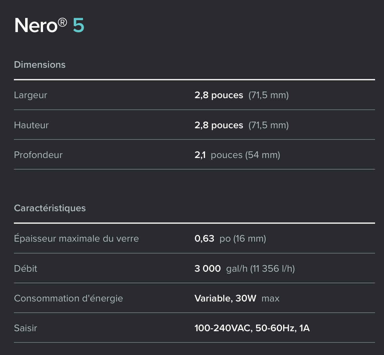Click the (11 356 l/h) metric flow text
384x355 pixels.
[272, 268]
